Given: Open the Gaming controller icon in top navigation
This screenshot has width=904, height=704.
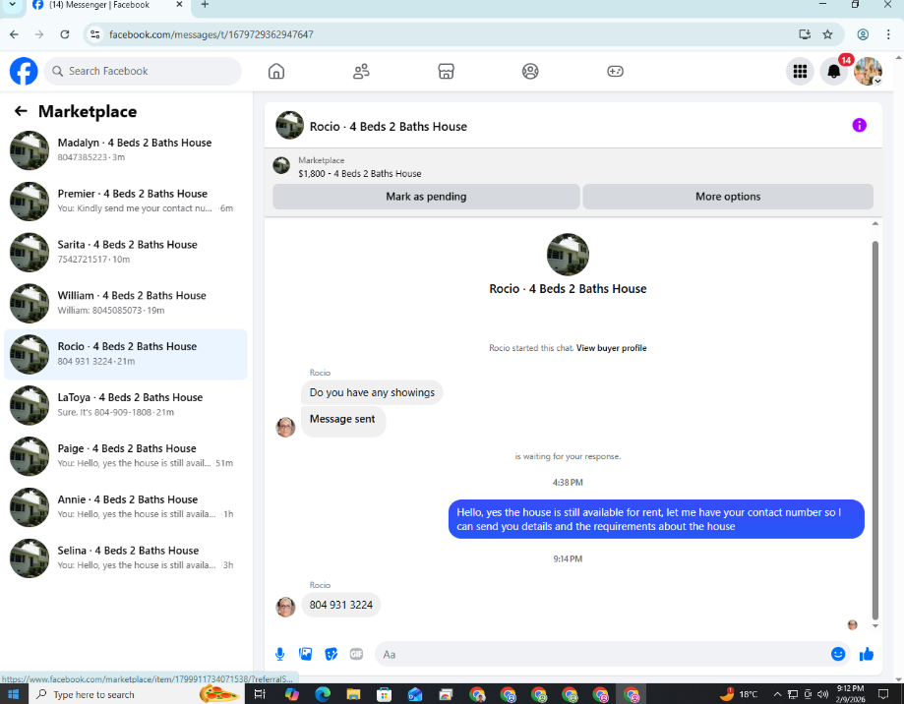Looking at the screenshot, I should (615, 72).
